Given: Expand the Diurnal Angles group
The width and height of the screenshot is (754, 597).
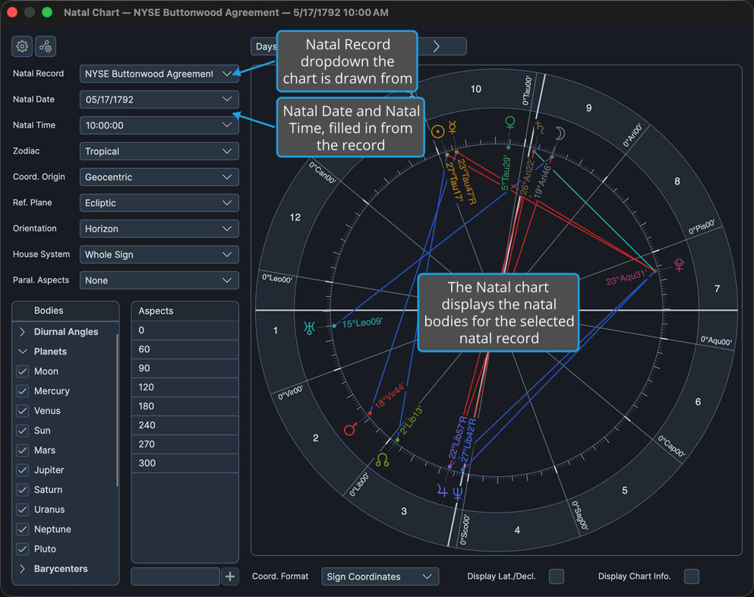Looking at the screenshot, I should [x=22, y=332].
